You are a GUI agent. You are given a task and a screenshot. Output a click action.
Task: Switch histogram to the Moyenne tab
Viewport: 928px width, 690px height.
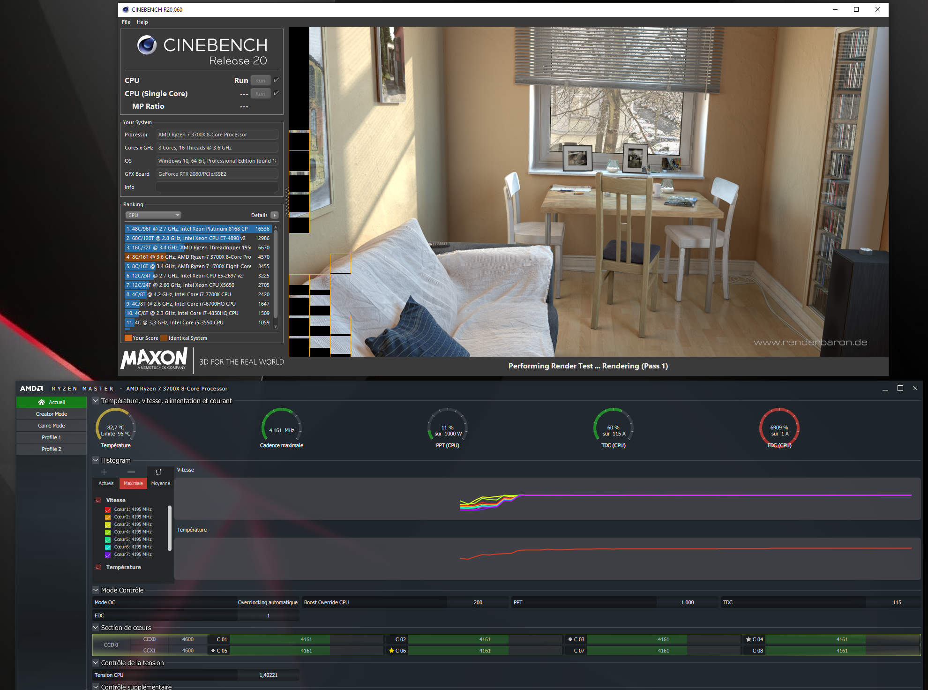(x=161, y=483)
